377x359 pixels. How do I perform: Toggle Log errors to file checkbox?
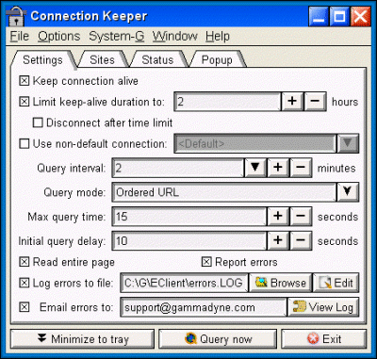(x=24, y=283)
